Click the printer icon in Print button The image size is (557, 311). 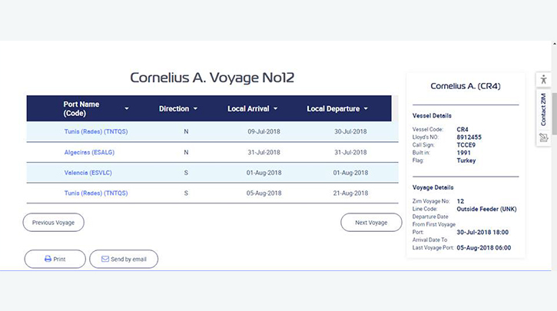click(48, 259)
